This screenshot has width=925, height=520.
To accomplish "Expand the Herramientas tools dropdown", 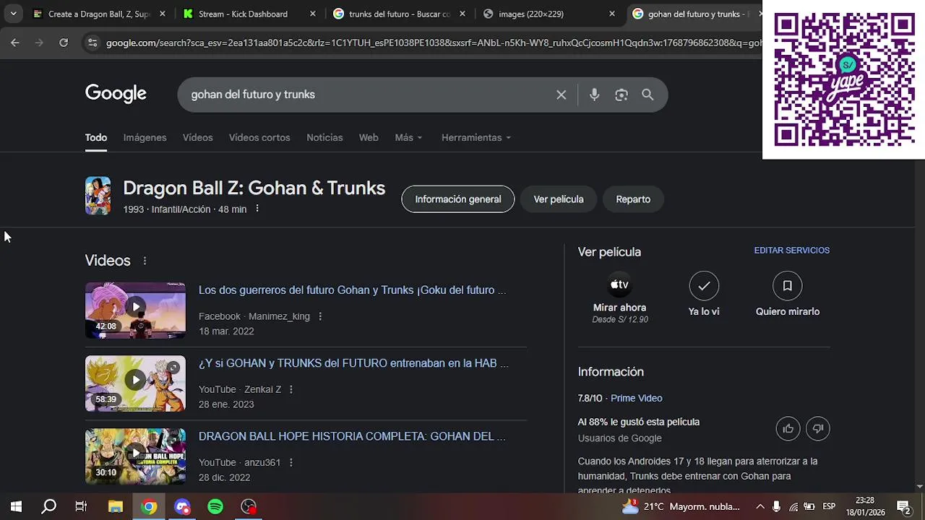I will pos(476,137).
